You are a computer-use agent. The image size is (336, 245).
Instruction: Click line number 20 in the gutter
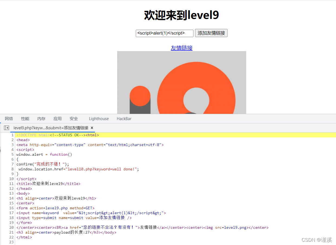tap(11, 227)
